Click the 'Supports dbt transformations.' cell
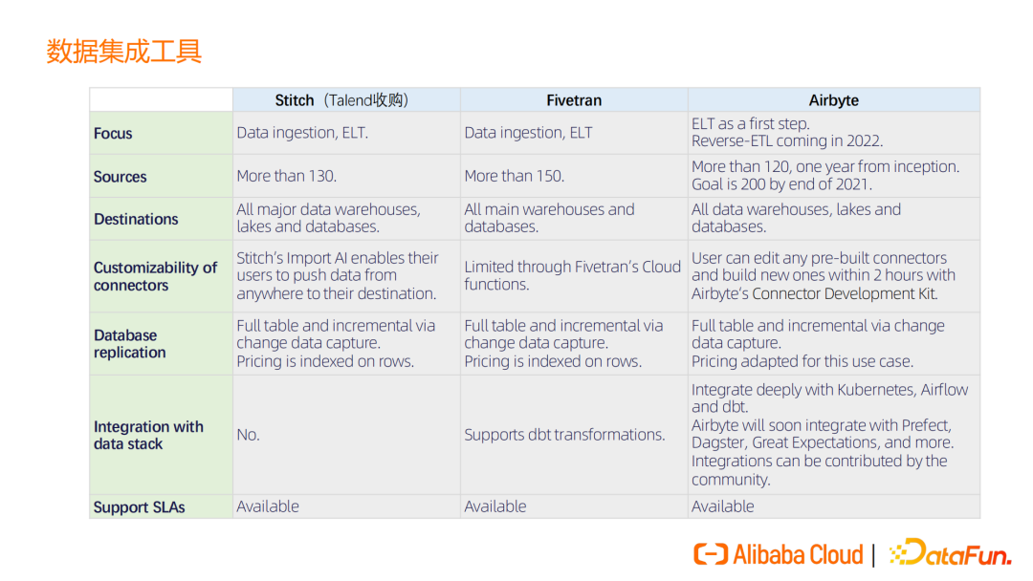This screenshot has height=581, width=1033. coord(564,435)
